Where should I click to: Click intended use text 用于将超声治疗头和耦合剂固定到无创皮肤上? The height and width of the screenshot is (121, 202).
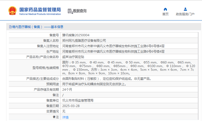coord(94,84)
